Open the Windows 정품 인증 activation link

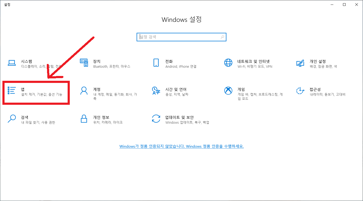[181, 146]
